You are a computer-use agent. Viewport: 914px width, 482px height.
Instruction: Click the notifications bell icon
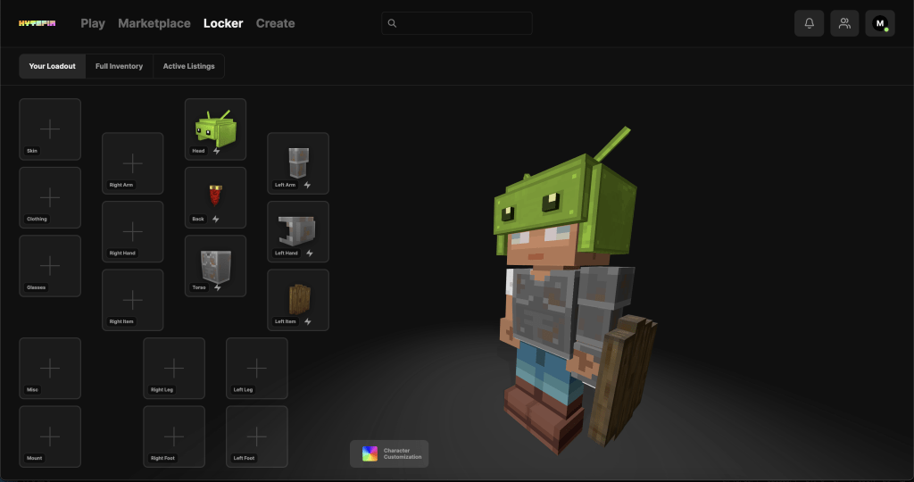point(809,23)
